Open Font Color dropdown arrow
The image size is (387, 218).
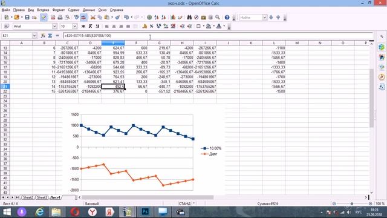(224, 26)
